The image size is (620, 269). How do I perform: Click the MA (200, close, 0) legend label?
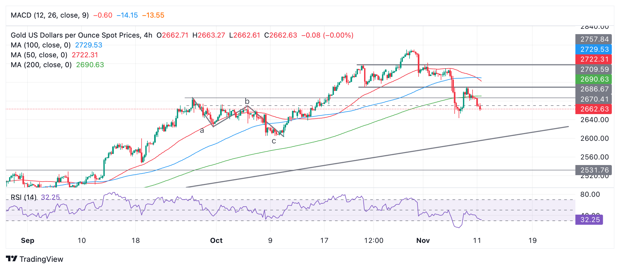point(41,65)
